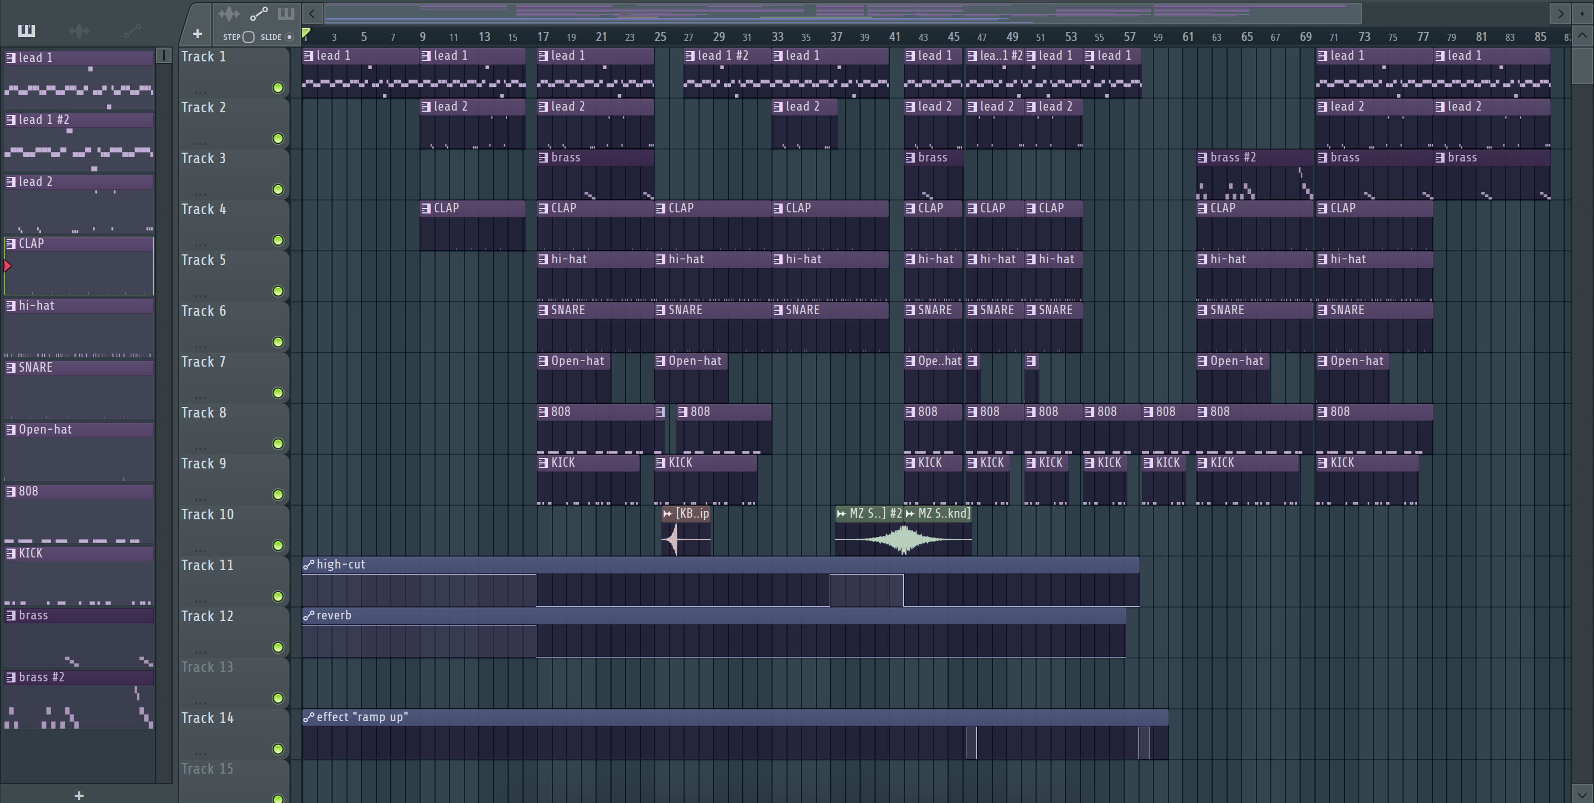Open the MZ S..] #2 audio clip menu icon

click(x=841, y=513)
